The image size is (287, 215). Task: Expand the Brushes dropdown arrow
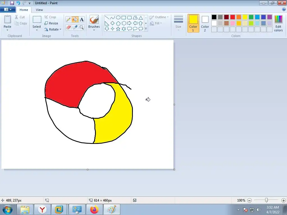click(94, 30)
